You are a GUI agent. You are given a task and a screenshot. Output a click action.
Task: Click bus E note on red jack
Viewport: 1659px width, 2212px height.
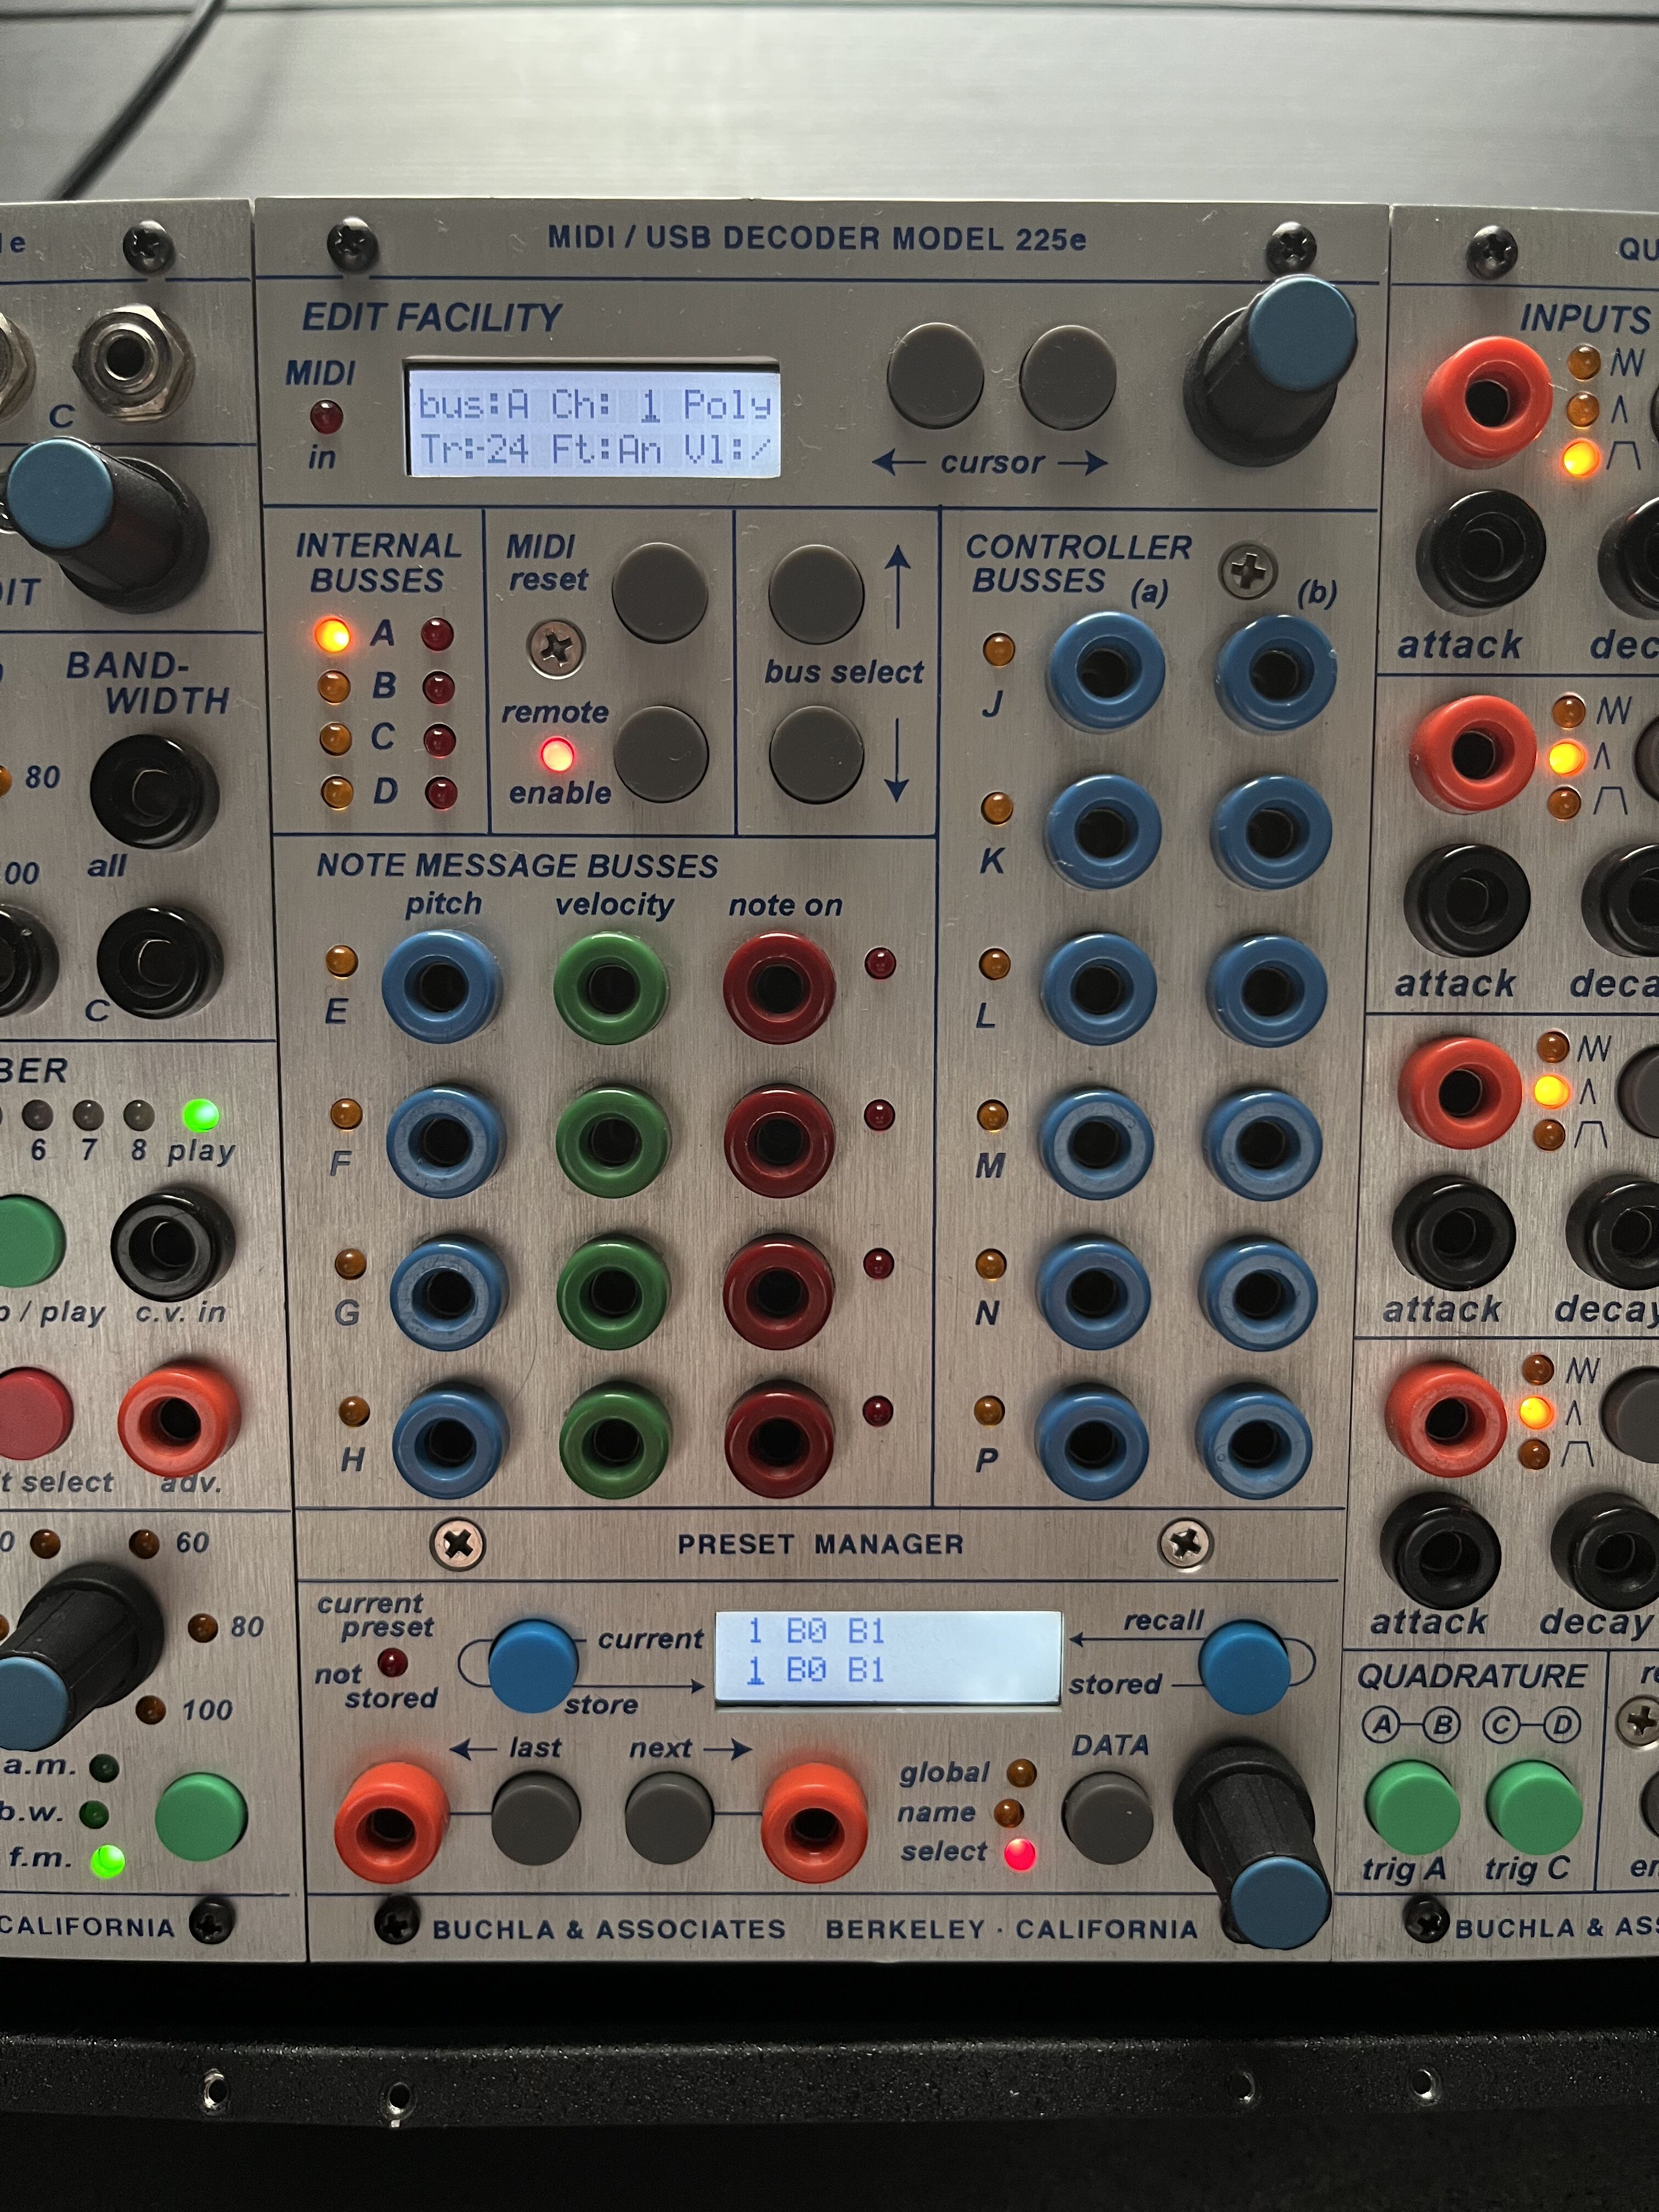point(779,988)
